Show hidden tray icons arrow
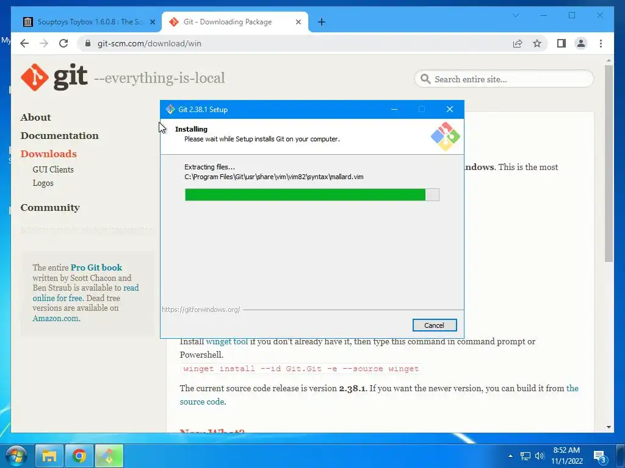The width and height of the screenshot is (625, 468). (x=511, y=456)
